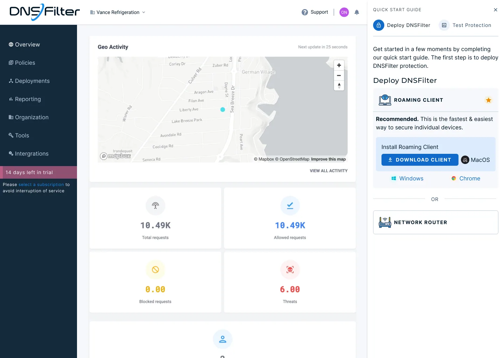Viewport: 504px width, 358px height.
Task: Click the 0.00 Blocked requests value
Action: click(155, 289)
